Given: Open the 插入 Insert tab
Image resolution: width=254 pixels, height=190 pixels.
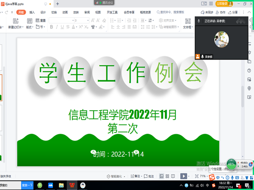Looking at the screenshot, I should (x=32, y=12).
